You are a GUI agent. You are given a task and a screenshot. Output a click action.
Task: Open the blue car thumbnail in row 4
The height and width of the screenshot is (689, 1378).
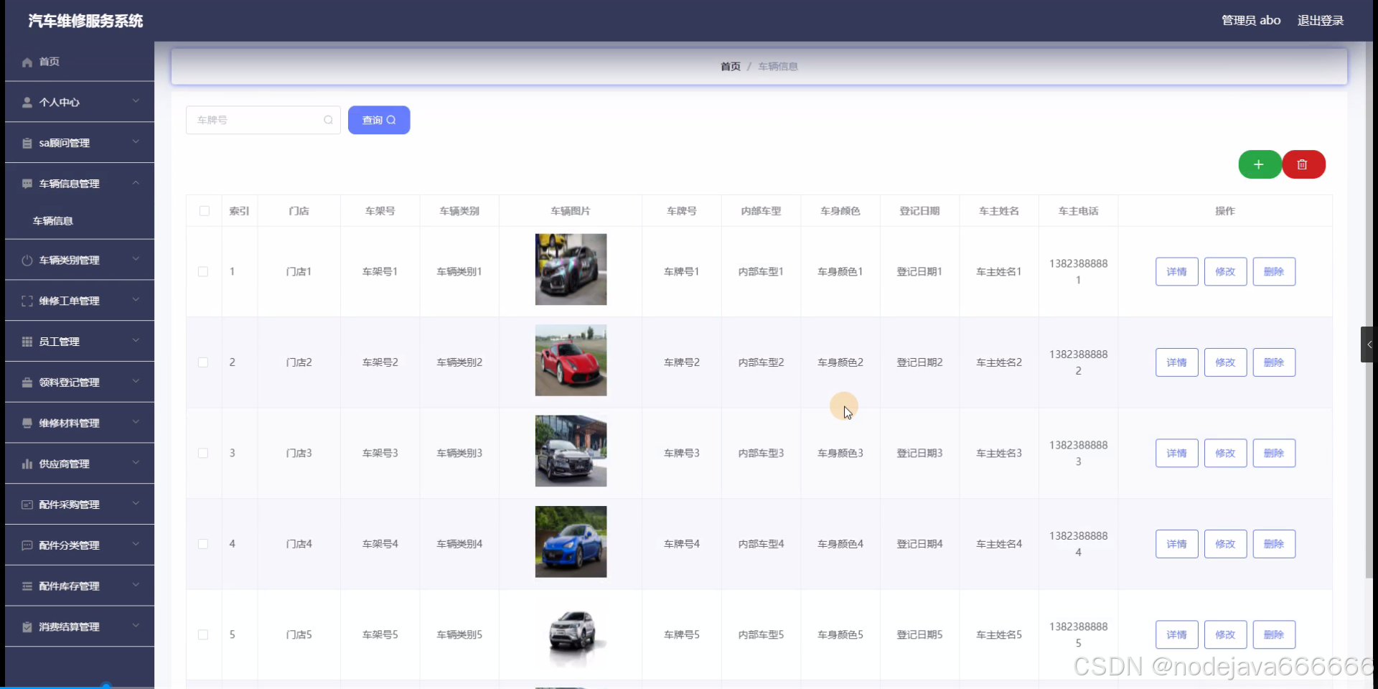[571, 542]
